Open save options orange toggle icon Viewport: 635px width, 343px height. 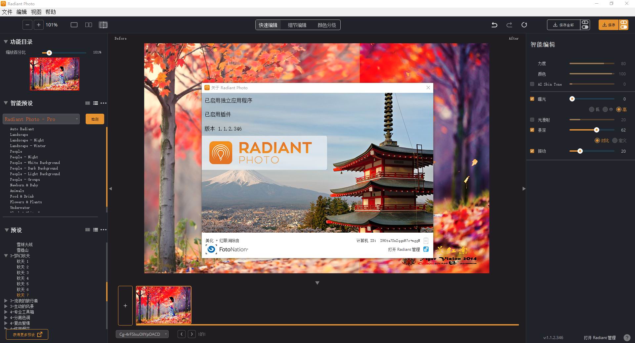click(x=623, y=25)
